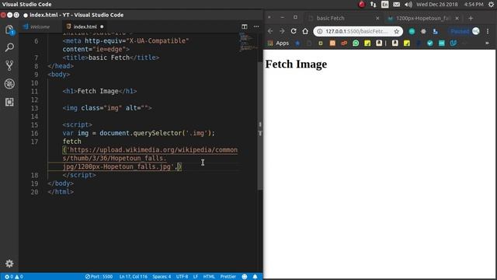Click the closing script tag on line 18
This screenshot has height=280, width=497.
click(x=79, y=175)
